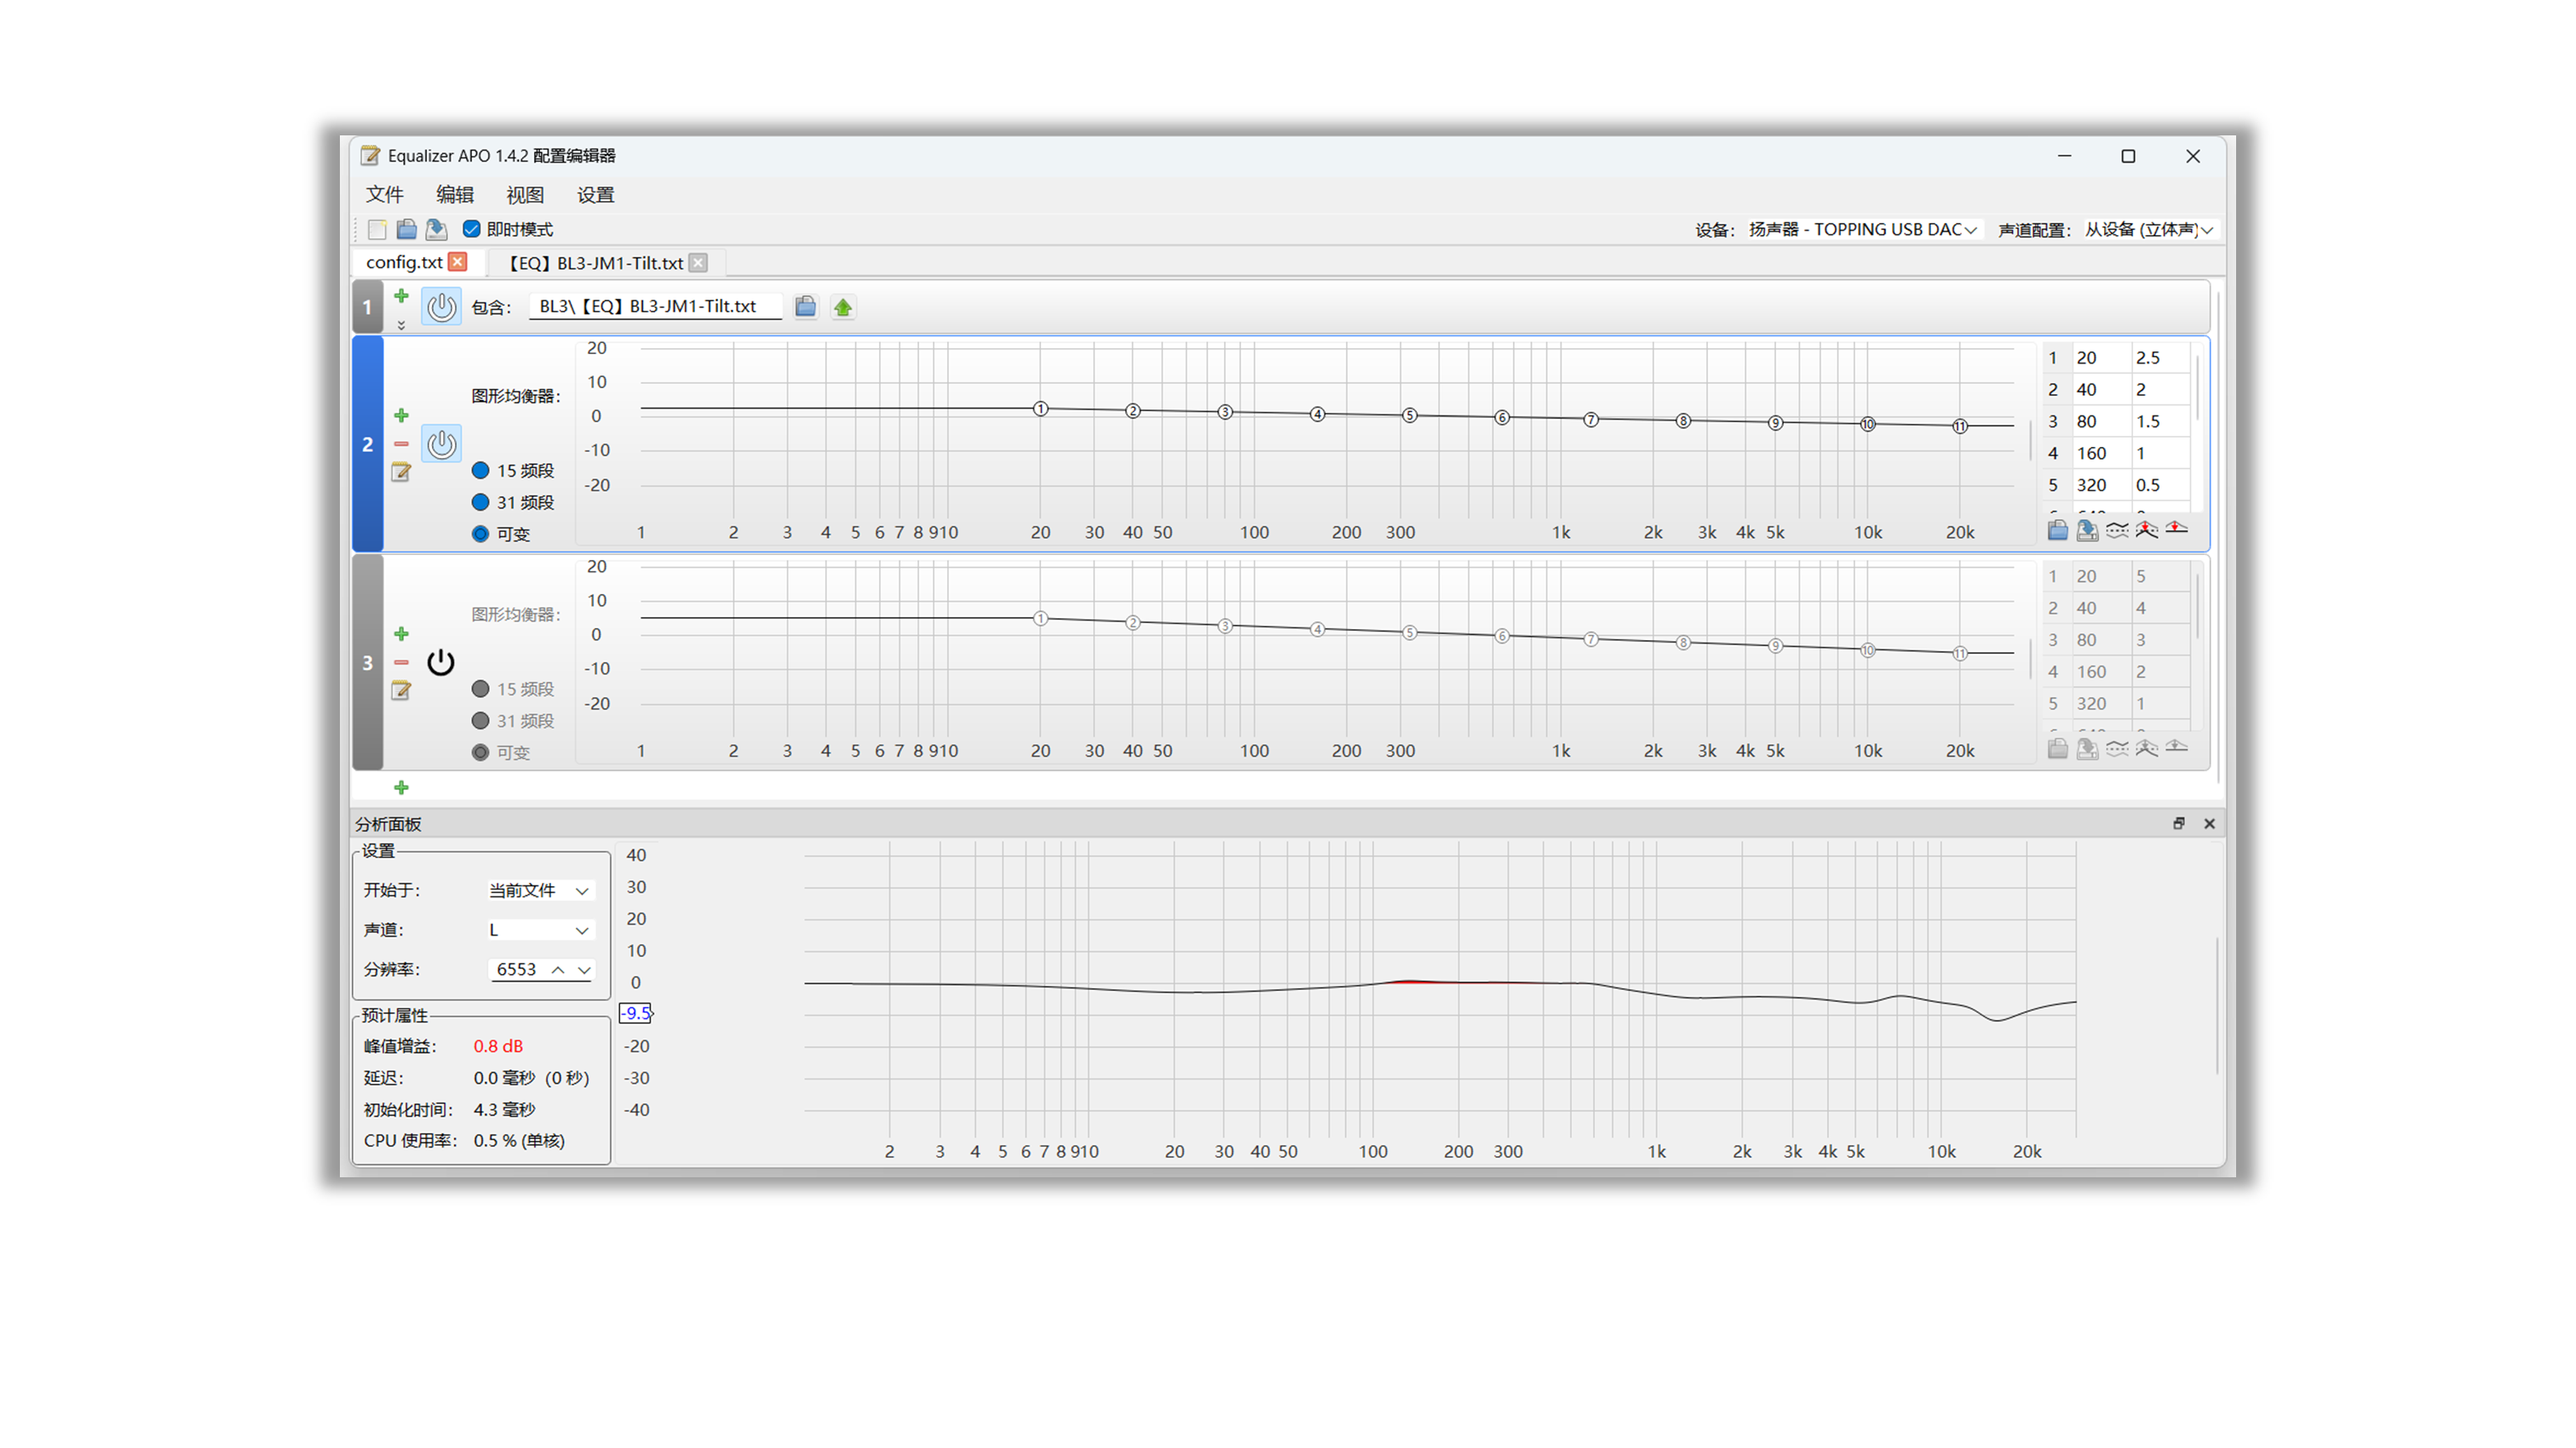Remove filter 3 with red minus icon
2576x1448 pixels.
pos(401,662)
